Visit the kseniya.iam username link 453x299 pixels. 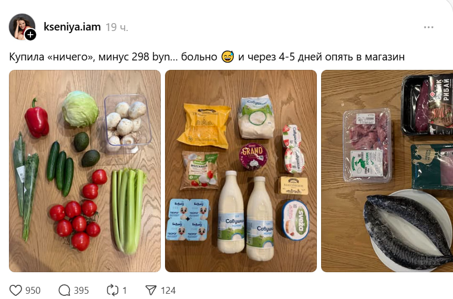pyautogui.click(x=72, y=27)
